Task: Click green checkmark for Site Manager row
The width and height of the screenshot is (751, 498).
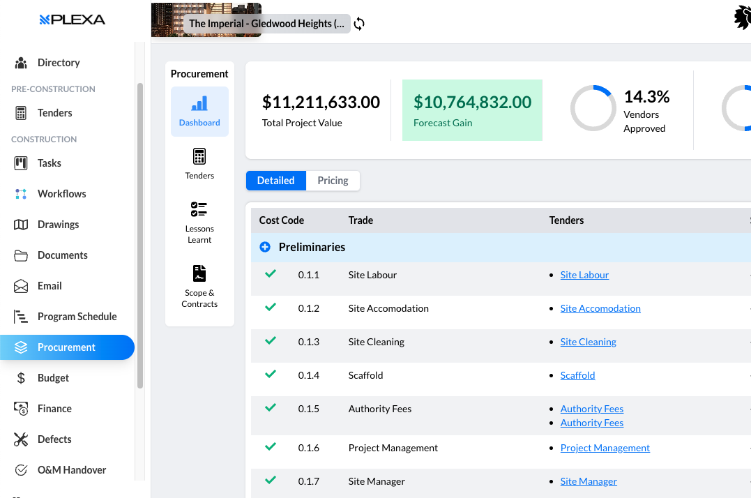Action: pos(271,481)
